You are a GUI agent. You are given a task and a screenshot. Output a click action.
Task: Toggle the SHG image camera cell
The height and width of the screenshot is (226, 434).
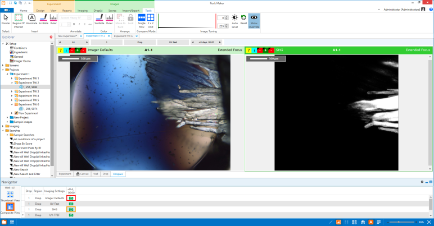71,209
